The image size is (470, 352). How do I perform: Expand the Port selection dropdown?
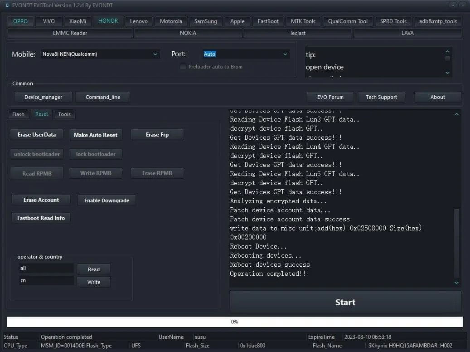[x=246, y=54]
